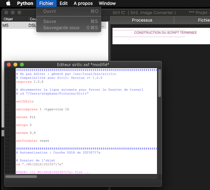Click the '# cd "/Users/stephane/Pictures/Siril"' line
This screenshot has width=210, height=190.
[52, 94]
